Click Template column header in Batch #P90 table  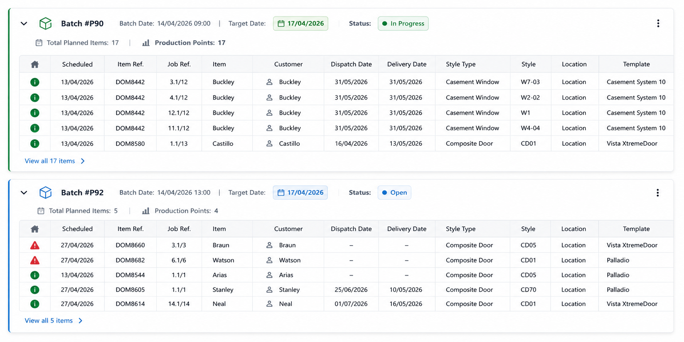tap(637, 64)
